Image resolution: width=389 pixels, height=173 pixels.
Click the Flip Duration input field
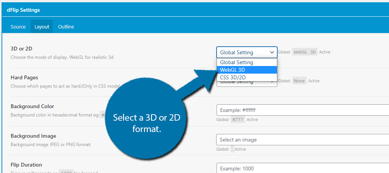pos(303,168)
